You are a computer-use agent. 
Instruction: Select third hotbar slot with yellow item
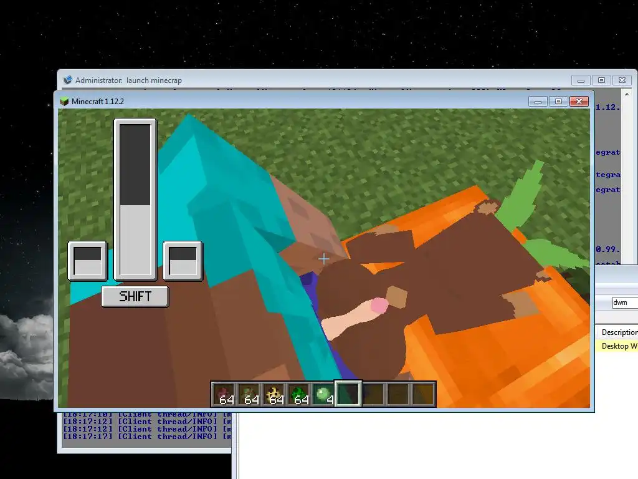pyautogui.click(x=274, y=394)
